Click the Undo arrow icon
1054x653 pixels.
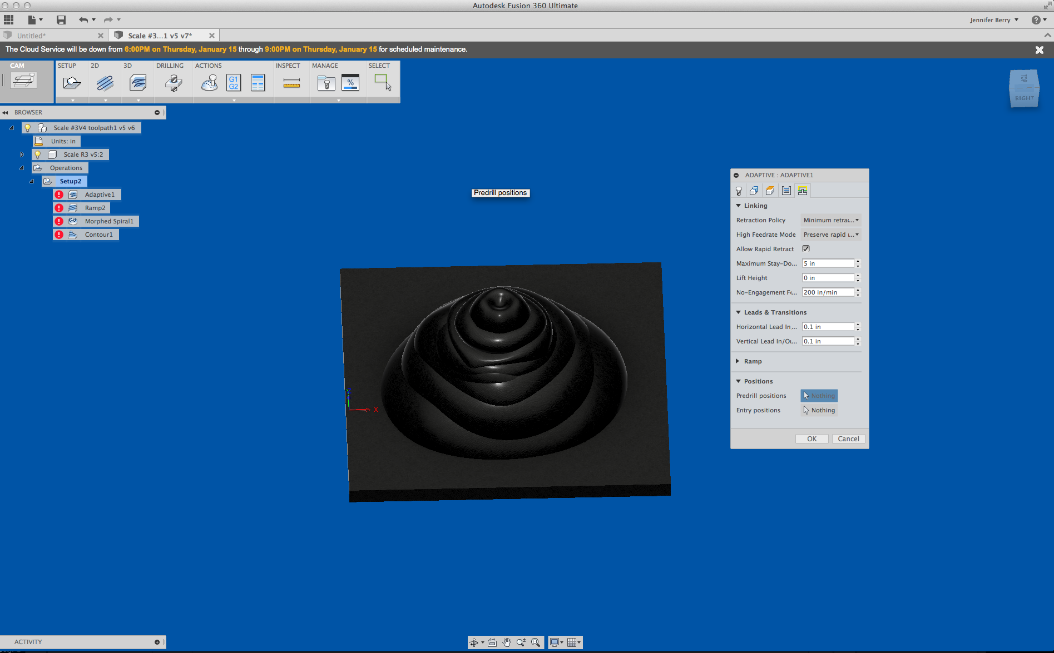coord(83,20)
